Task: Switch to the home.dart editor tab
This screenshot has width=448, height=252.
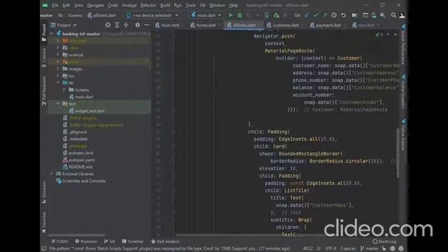Action: click(204, 25)
